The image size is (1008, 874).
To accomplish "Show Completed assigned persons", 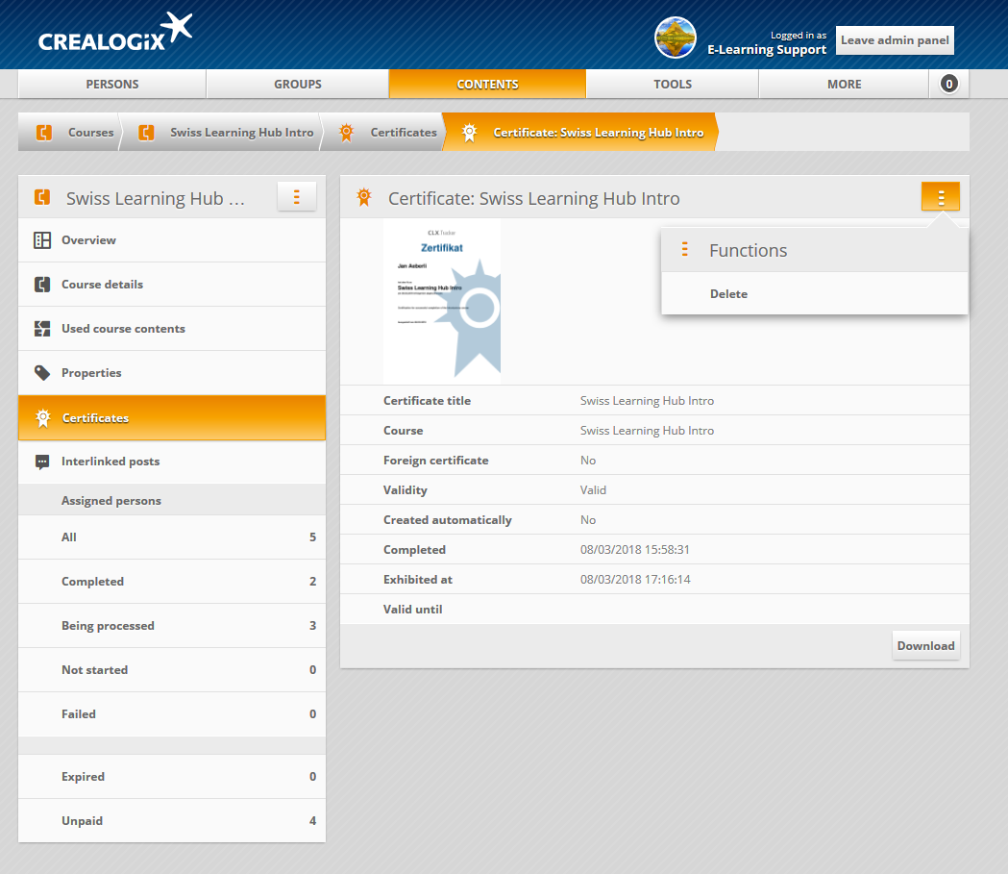I will click(x=172, y=582).
